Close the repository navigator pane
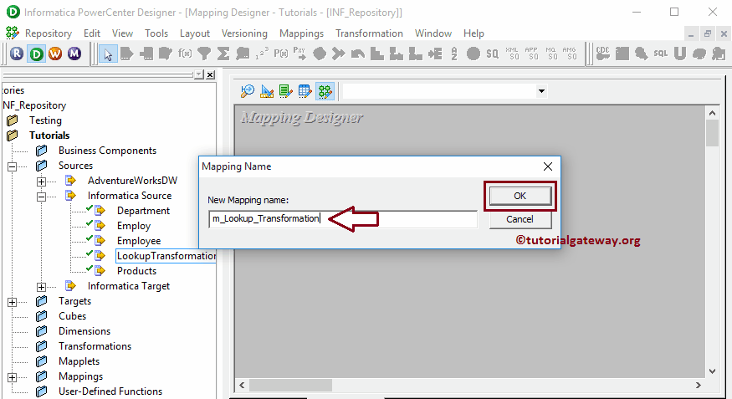Image resolution: width=732 pixels, height=399 pixels. pyautogui.click(x=211, y=74)
